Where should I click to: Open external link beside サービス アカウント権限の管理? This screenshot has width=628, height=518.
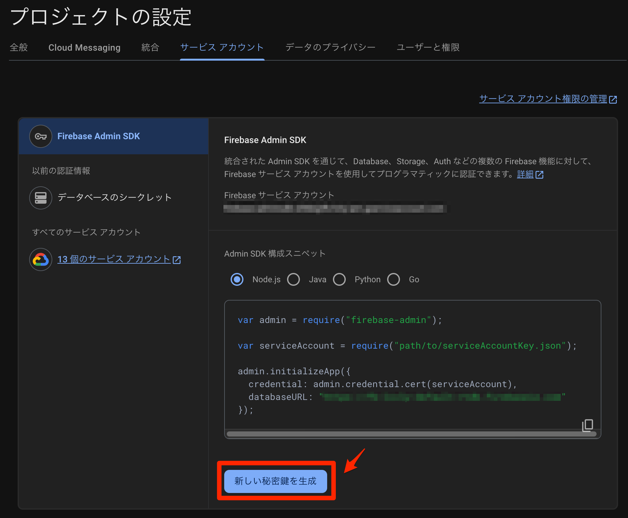(x=614, y=99)
